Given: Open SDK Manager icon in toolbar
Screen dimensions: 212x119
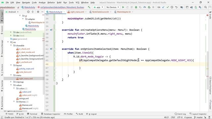Looking at the screenshot, I should (x=200, y=7).
